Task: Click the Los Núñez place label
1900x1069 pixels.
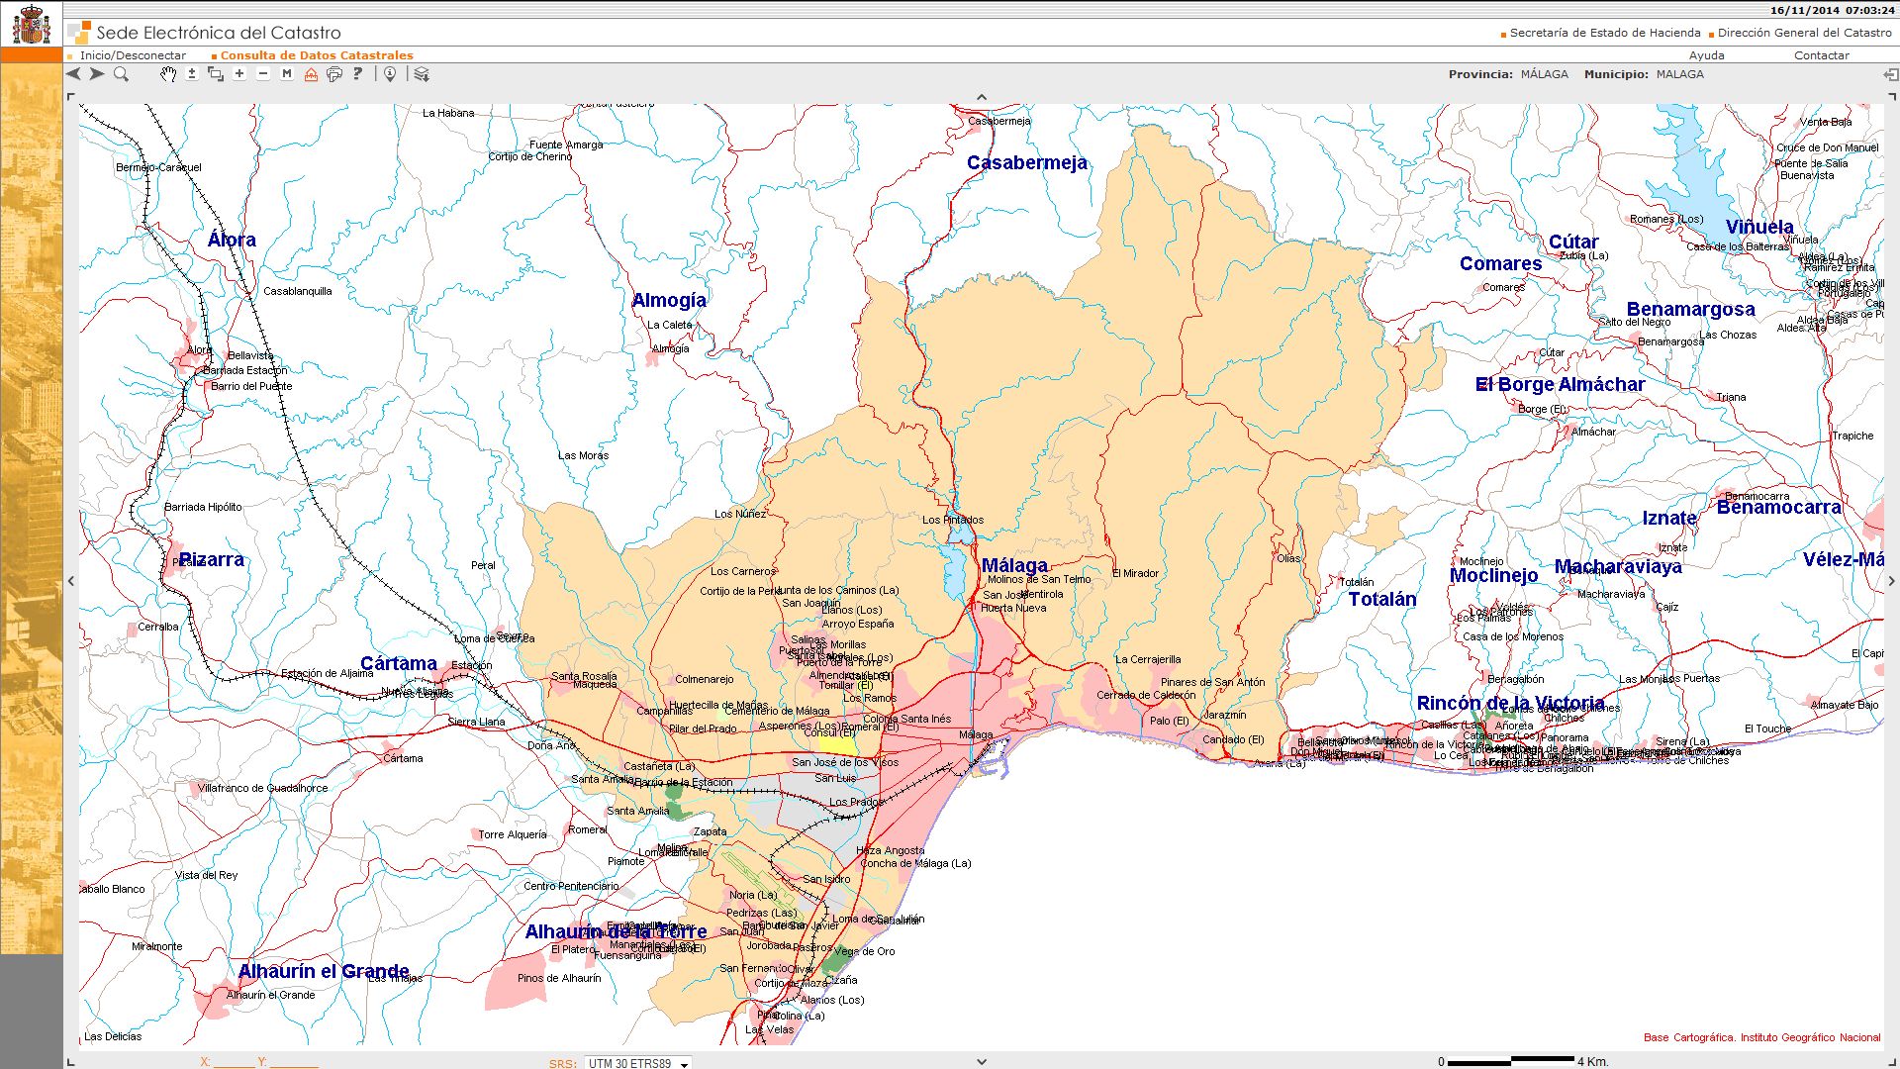Action: click(740, 514)
